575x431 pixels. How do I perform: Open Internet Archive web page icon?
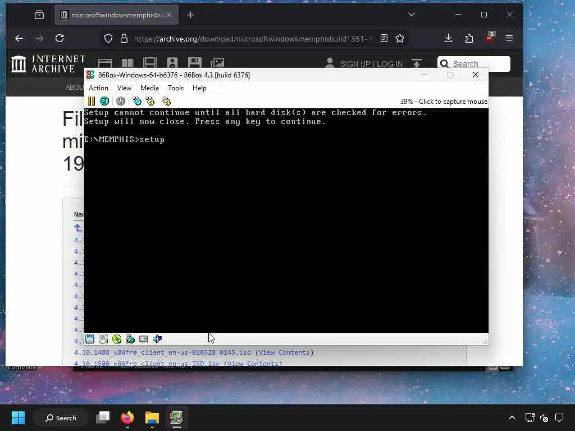pyautogui.click(x=105, y=63)
